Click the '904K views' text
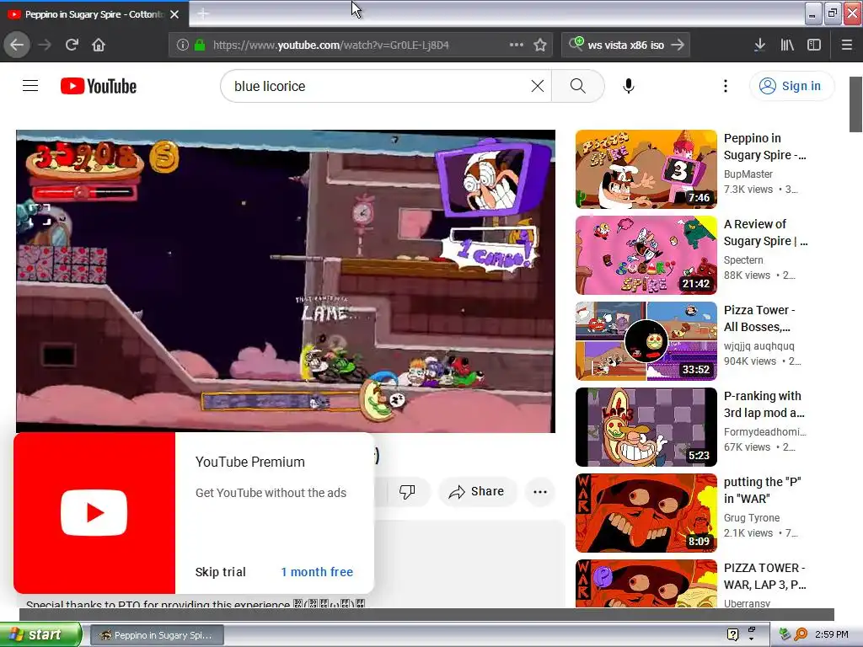This screenshot has width=863, height=647. (x=749, y=361)
